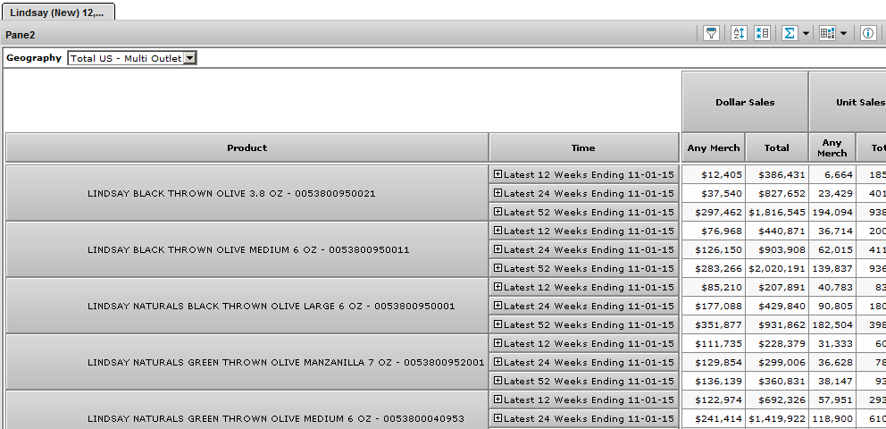886x429 pixels.
Task: Switch to the Lindsay (New) 12 tab
Action: tap(57, 10)
